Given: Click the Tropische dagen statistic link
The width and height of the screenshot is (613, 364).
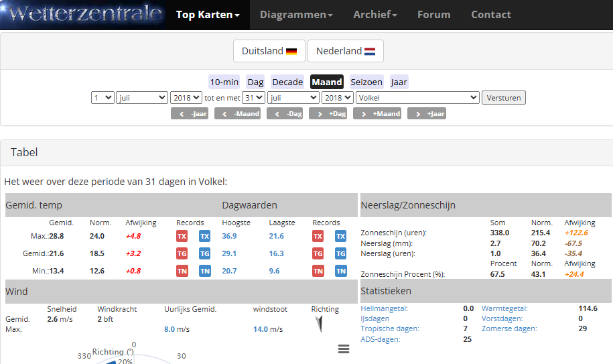Looking at the screenshot, I should click(390, 329).
